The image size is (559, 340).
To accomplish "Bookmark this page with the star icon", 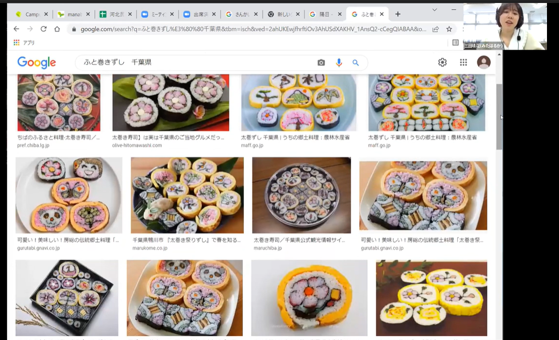I will pyautogui.click(x=449, y=29).
